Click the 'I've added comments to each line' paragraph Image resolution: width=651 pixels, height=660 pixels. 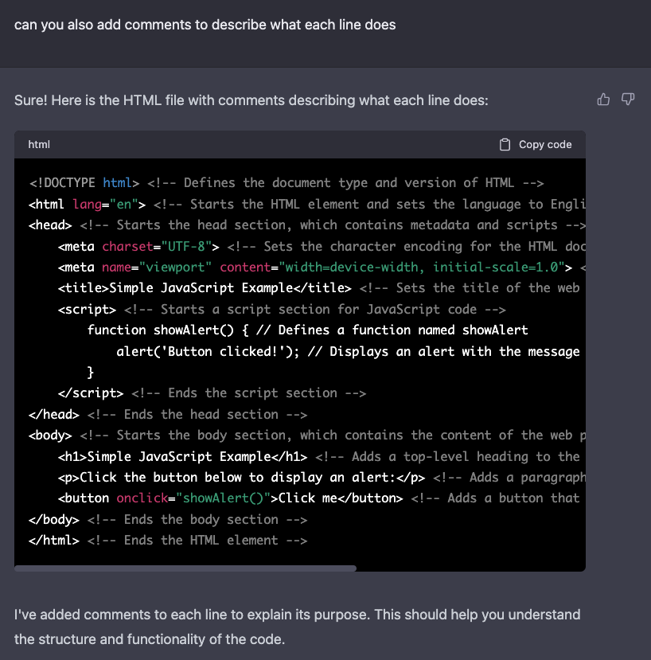point(297,627)
